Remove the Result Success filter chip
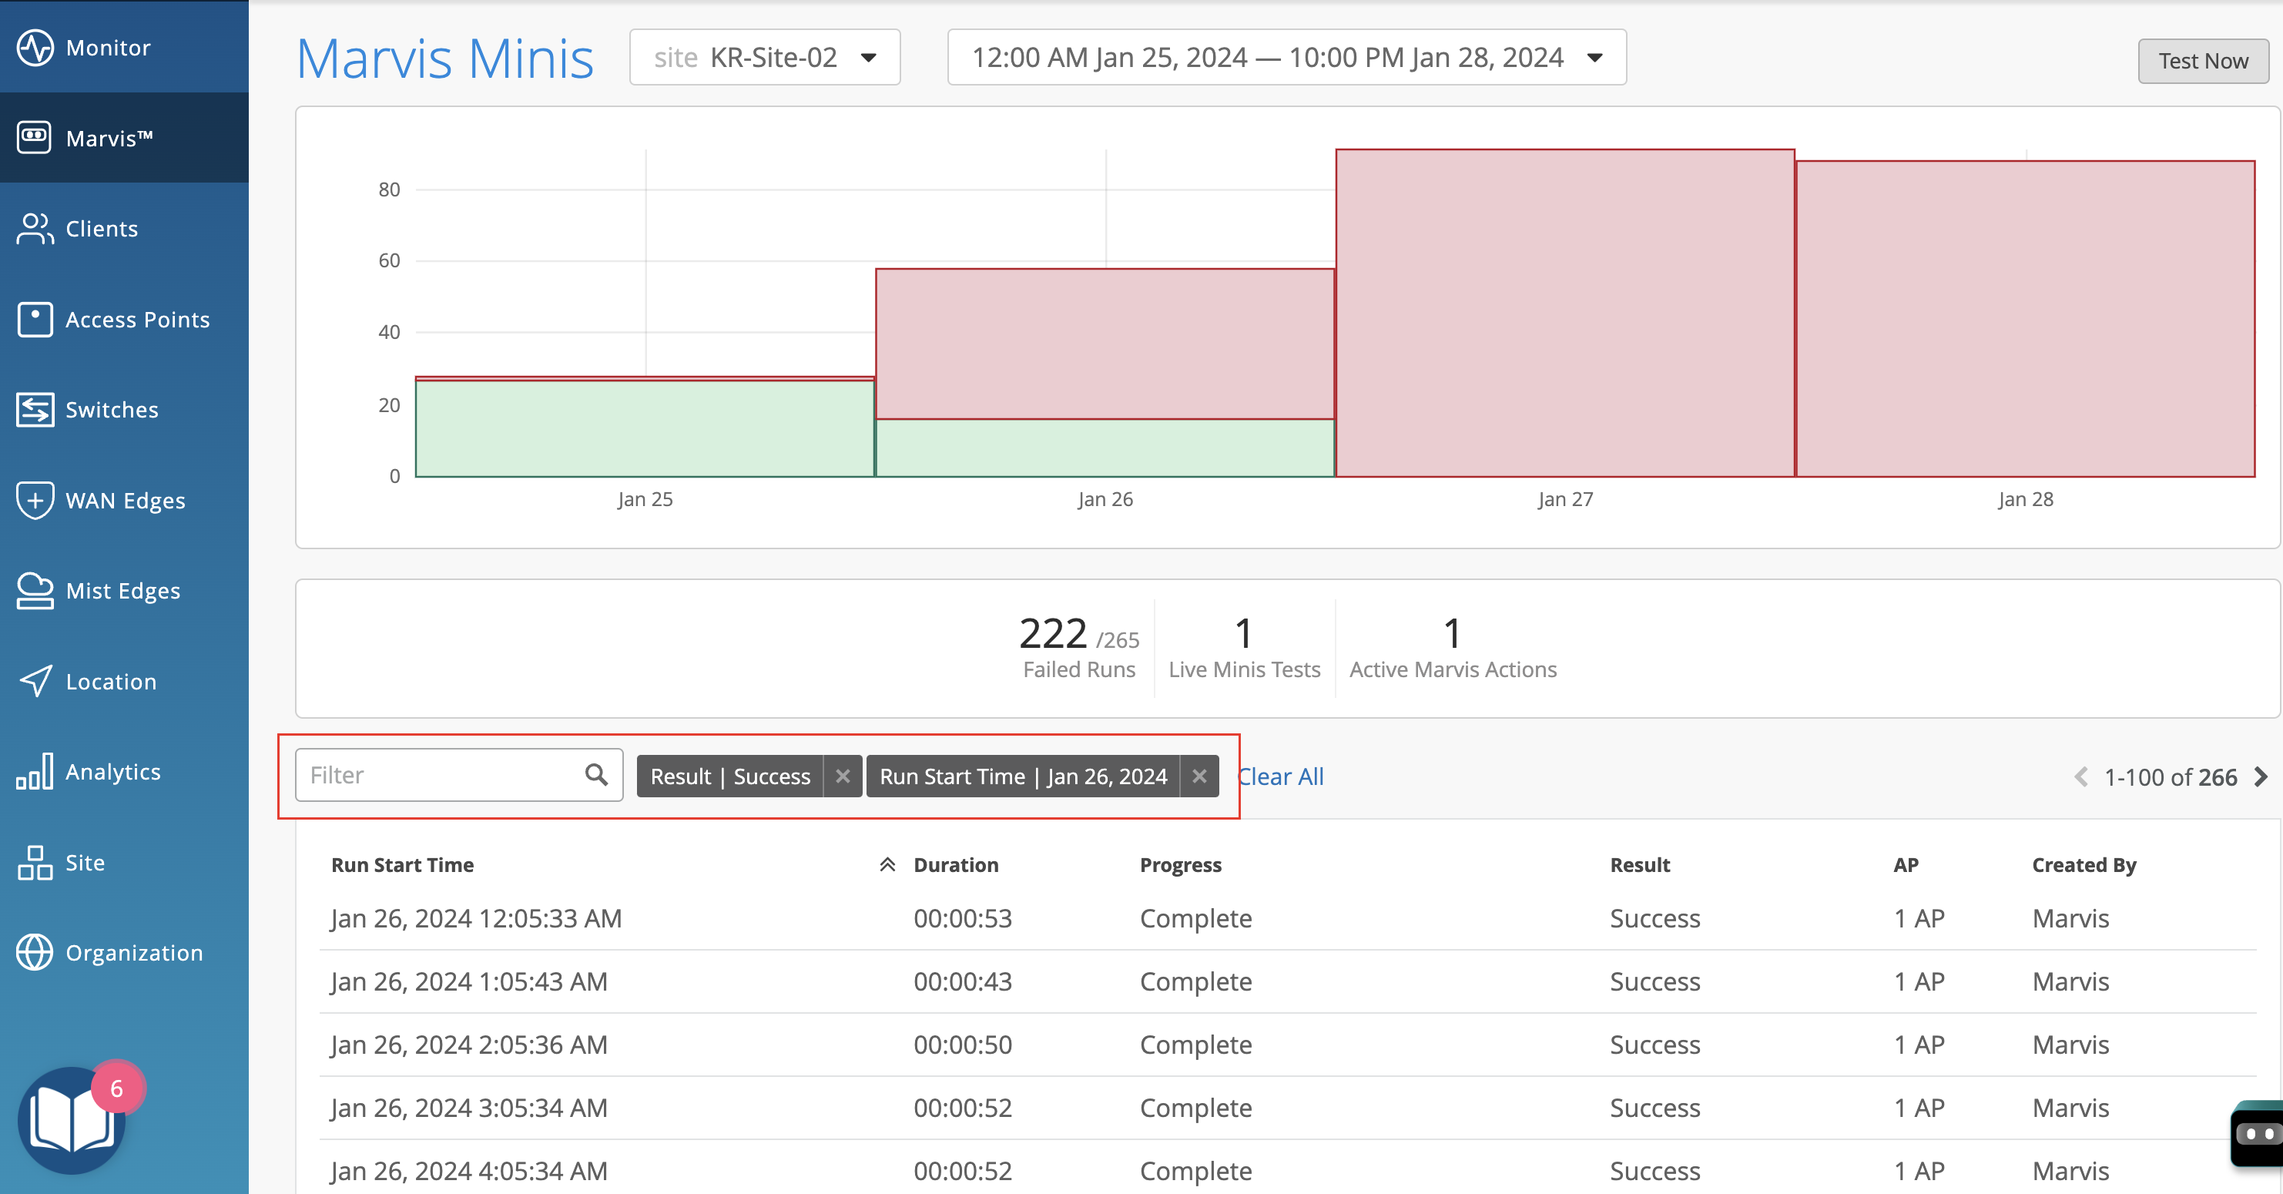 point(842,776)
